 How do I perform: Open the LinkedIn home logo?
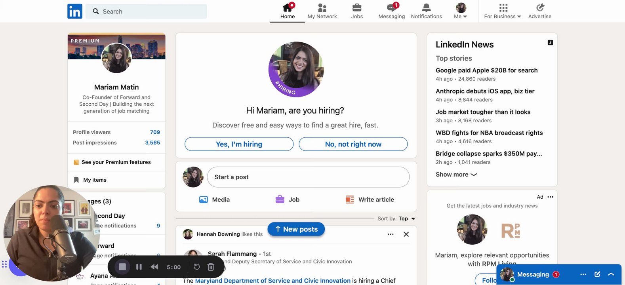75,11
